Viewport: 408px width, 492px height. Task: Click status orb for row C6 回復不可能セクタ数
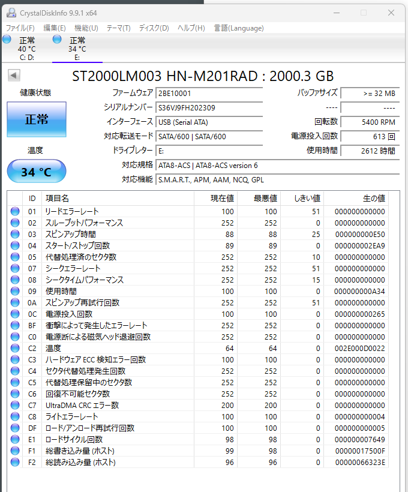coord(15,394)
